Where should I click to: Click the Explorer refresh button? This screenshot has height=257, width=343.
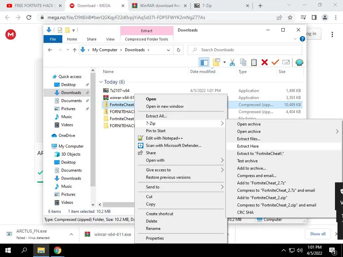click(x=179, y=50)
